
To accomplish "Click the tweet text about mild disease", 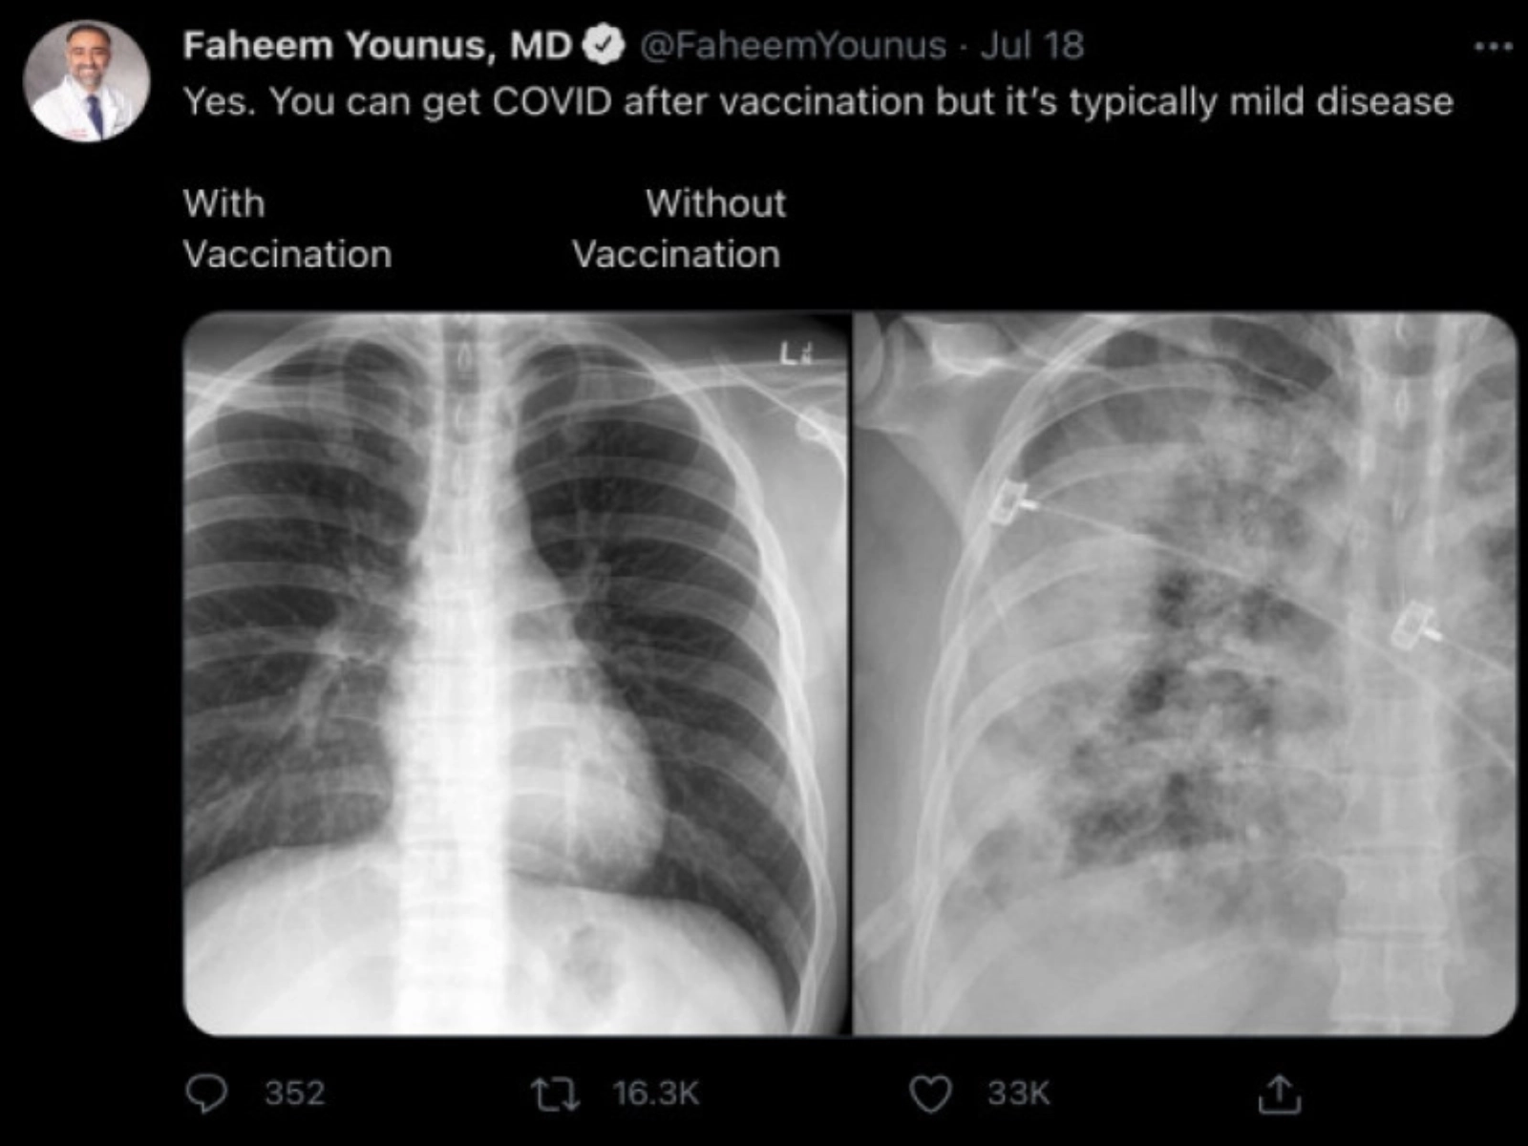I will [x=817, y=101].
